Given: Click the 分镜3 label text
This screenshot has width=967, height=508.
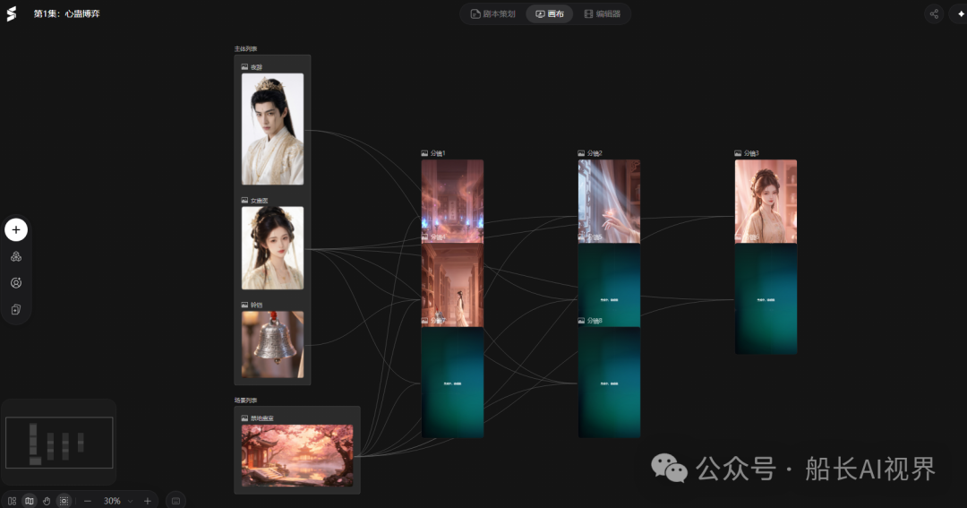Looking at the screenshot, I should 751,153.
